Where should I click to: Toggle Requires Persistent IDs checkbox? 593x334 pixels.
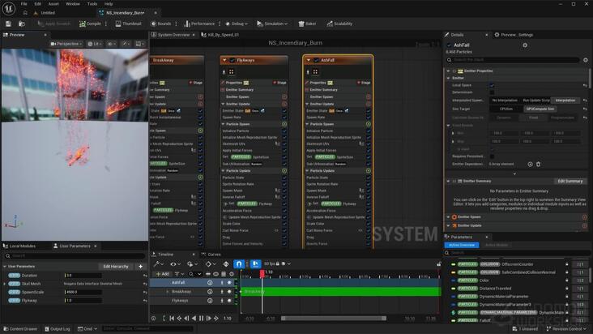(492, 156)
